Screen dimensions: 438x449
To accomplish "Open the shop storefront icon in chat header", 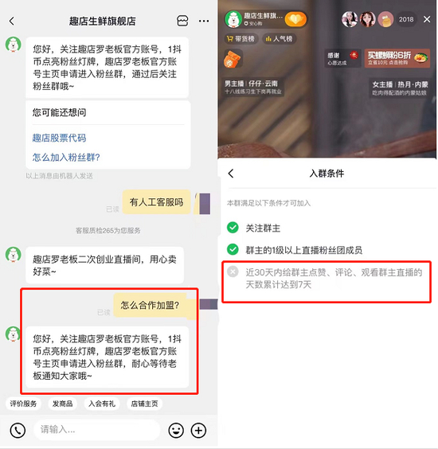I will [182, 21].
